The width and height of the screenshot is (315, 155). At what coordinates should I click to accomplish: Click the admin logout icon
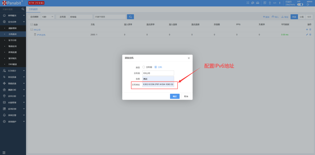click(308, 4)
